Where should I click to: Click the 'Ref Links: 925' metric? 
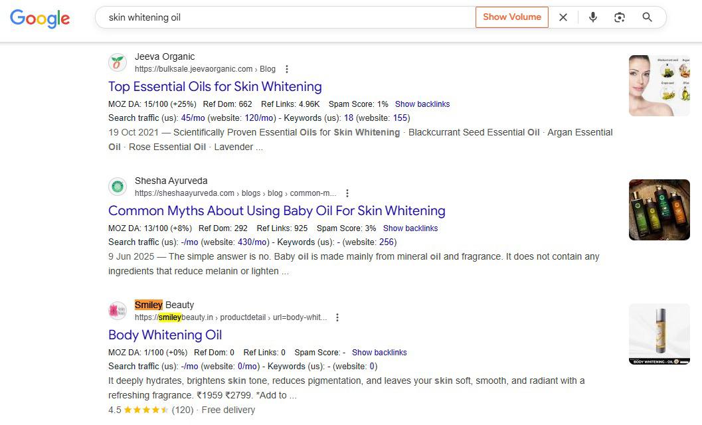(282, 228)
